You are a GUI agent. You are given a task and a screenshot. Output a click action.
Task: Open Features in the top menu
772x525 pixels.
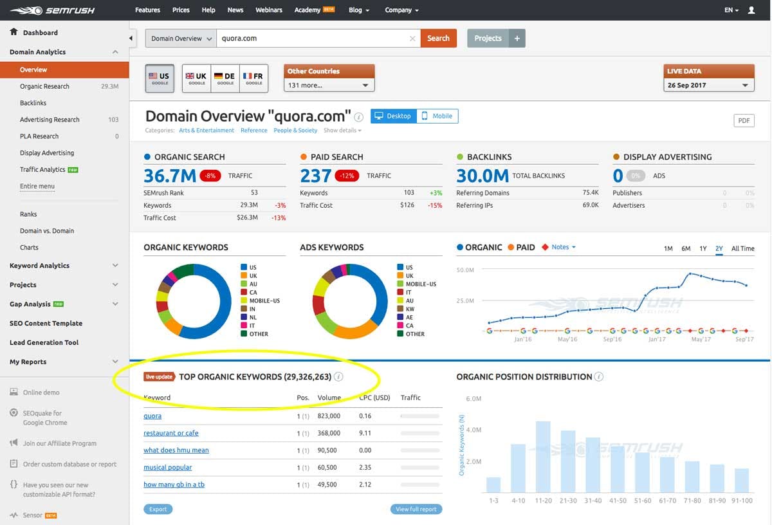coord(147,10)
